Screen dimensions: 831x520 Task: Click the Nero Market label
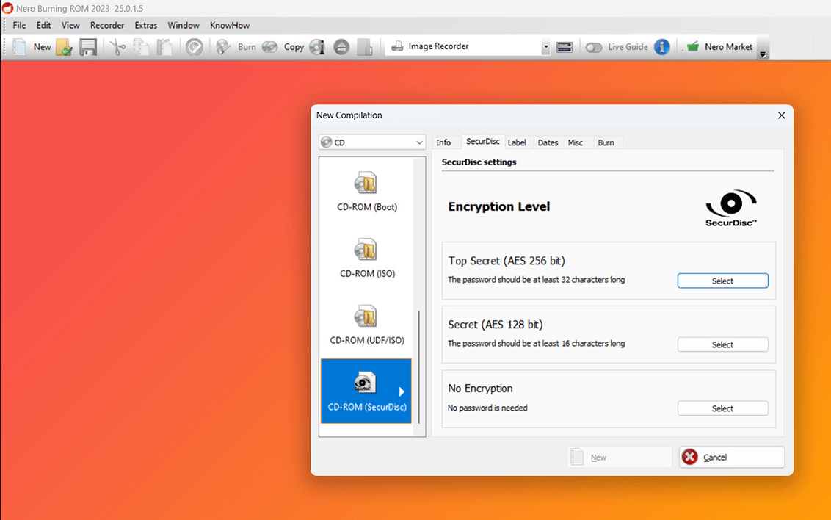[x=728, y=47]
